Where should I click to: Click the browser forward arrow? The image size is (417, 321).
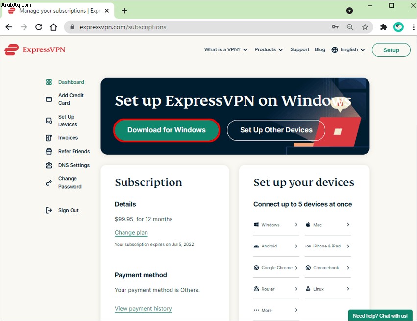(x=24, y=27)
